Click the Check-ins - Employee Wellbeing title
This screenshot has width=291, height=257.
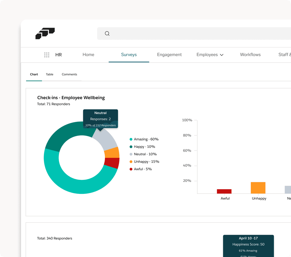tap(71, 98)
